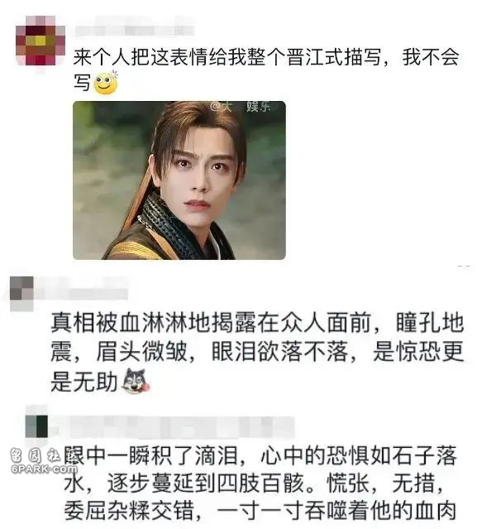Tap the second commenter's blurred username
The width and height of the screenshot is (496, 529).
[81, 293]
